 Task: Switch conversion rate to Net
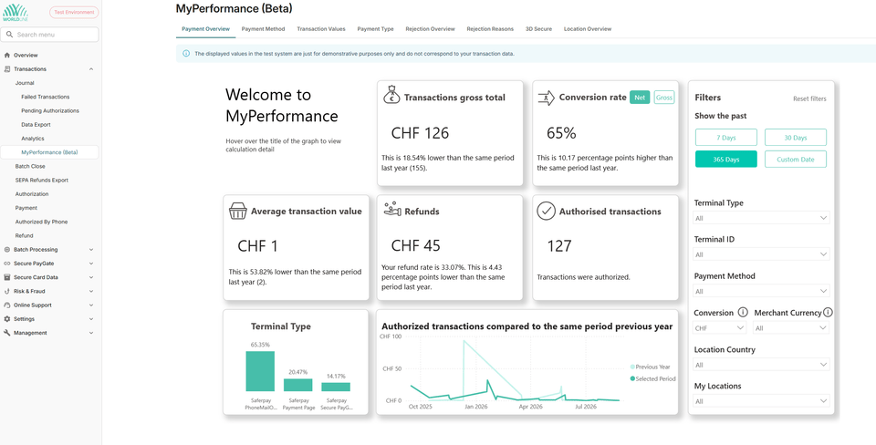click(x=640, y=98)
